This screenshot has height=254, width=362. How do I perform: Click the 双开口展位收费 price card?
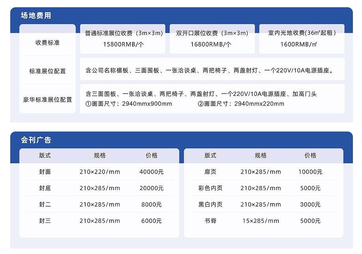(212, 39)
